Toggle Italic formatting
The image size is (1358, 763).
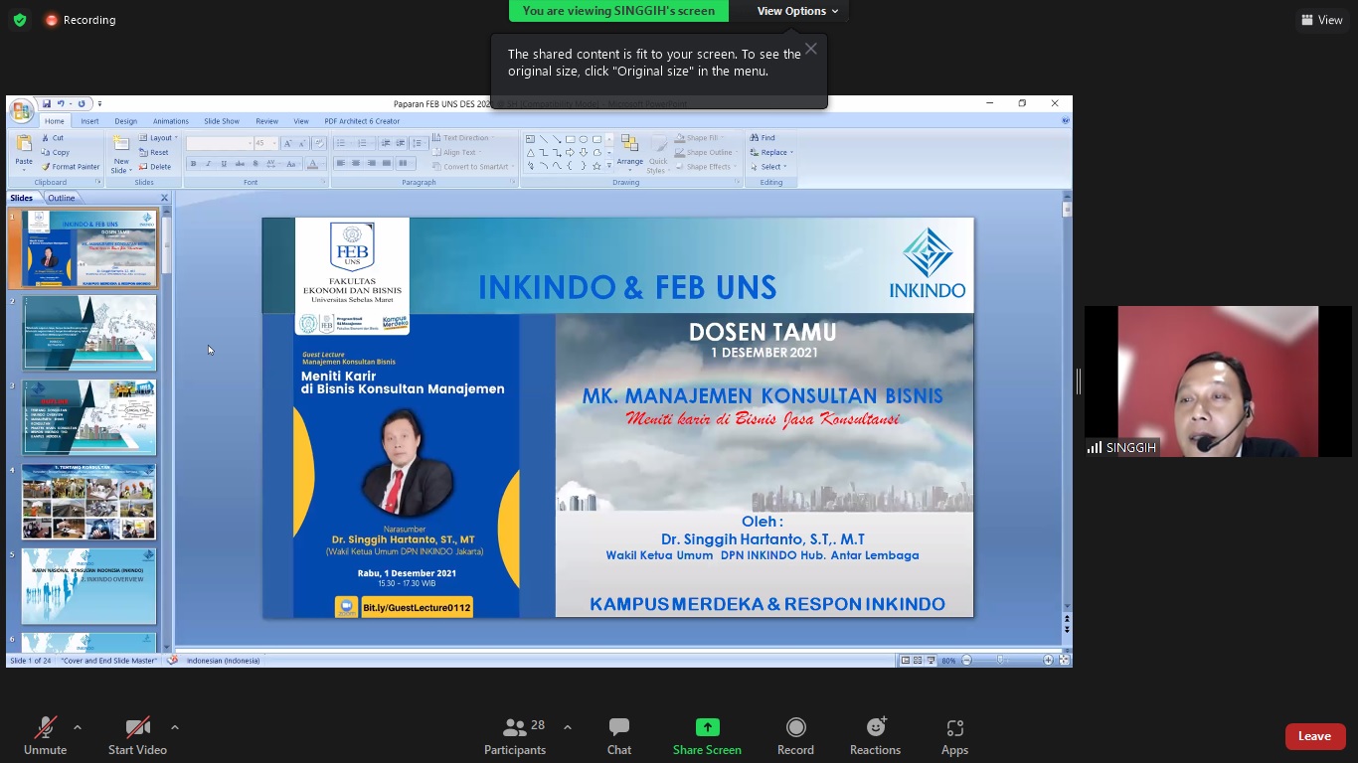pyautogui.click(x=209, y=163)
